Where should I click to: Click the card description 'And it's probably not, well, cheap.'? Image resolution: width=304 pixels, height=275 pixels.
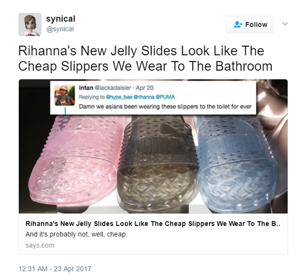click(77, 235)
